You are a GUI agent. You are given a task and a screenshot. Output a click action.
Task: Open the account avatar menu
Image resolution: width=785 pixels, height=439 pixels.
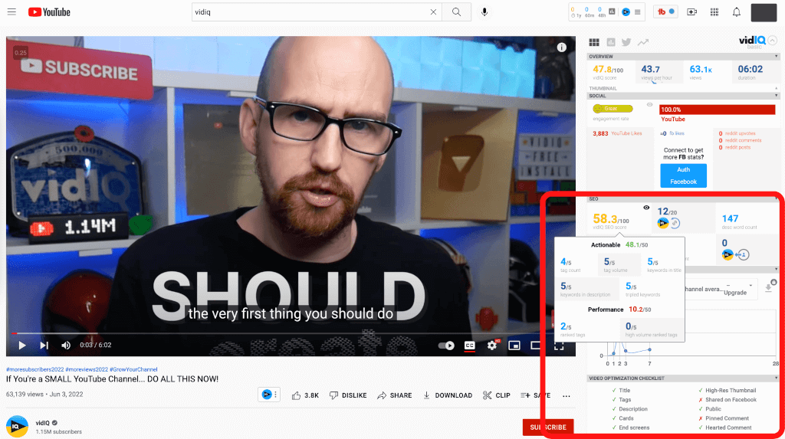coord(764,12)
